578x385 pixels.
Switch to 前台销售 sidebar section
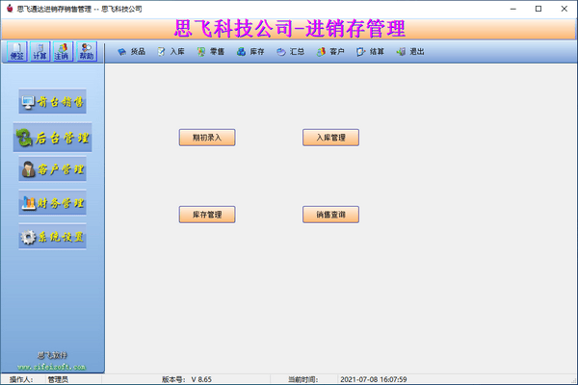[53, 102]
